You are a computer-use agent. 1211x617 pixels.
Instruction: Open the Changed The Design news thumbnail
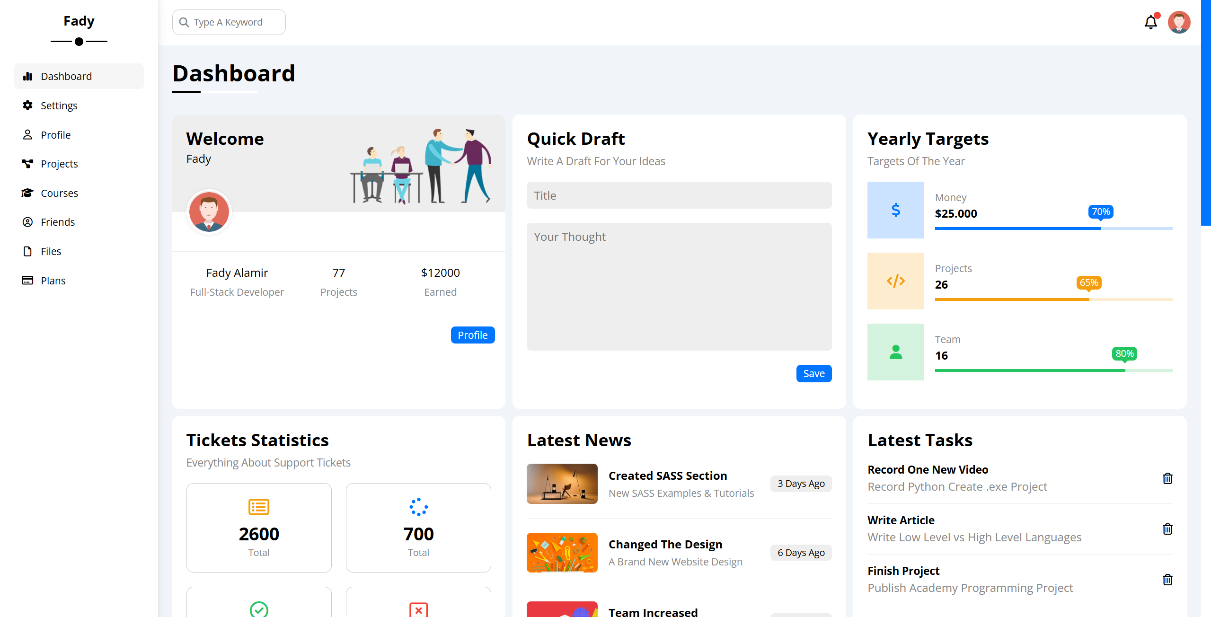[562, 553]
